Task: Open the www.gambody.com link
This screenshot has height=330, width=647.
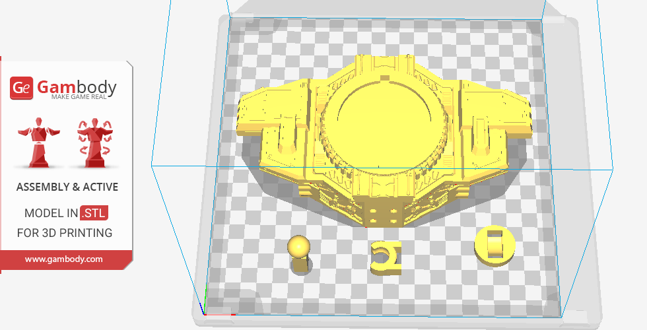Action: click(x=64, y=259)
